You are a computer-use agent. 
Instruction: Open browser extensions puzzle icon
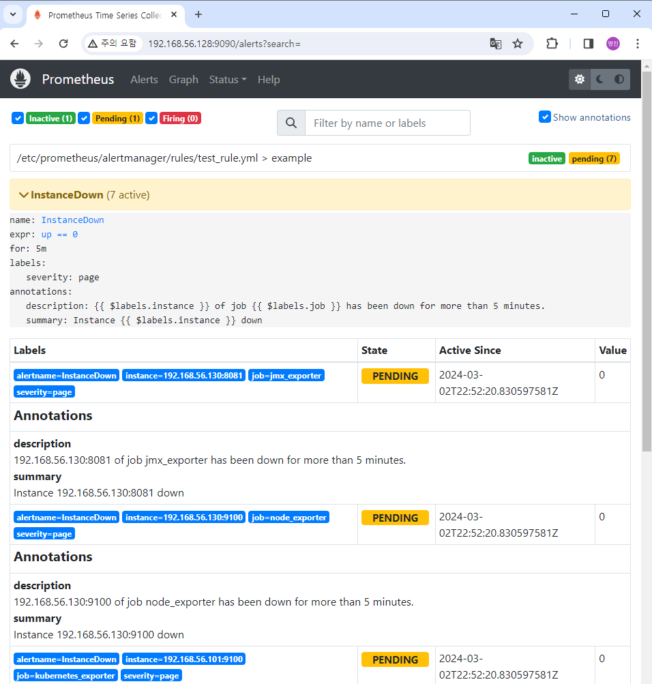click(x=552, y=44)
